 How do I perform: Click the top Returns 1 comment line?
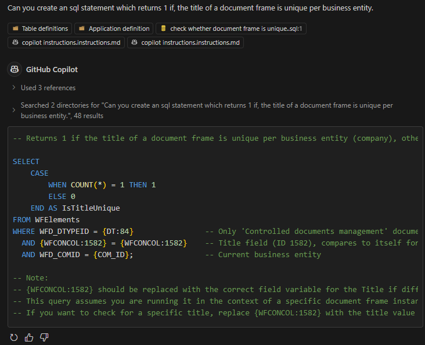[215, 138]
